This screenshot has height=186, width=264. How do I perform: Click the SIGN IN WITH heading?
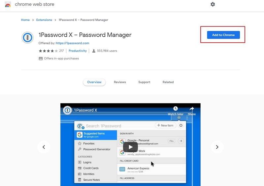tap(127, 133)
